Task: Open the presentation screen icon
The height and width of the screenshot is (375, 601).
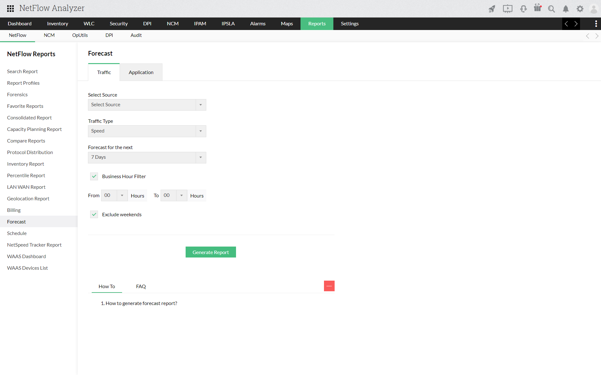Action: point(507,9)
